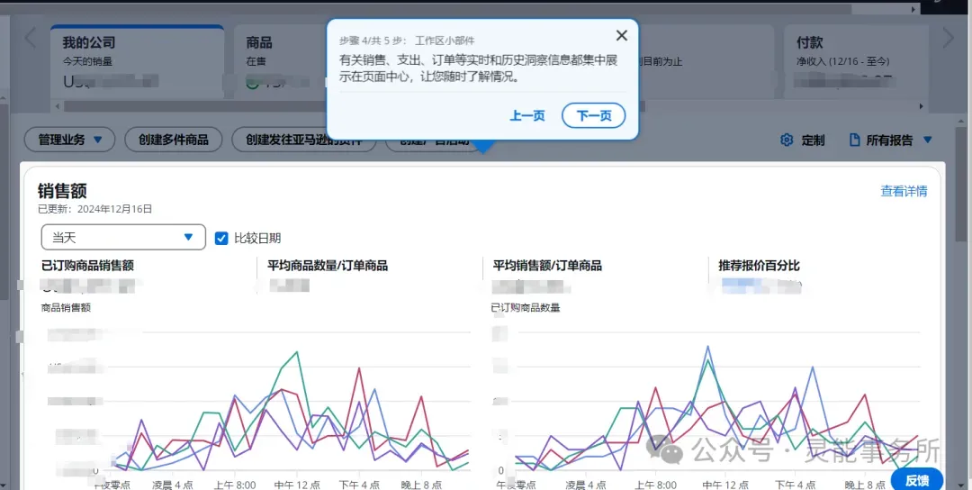
Task: Go back with 上一页 link
Action: [526, 115]
